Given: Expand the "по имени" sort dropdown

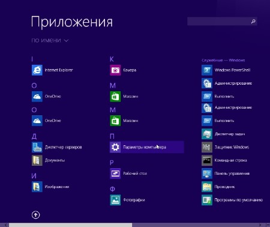Looking at the screenshot, I should tap(50, 40).
